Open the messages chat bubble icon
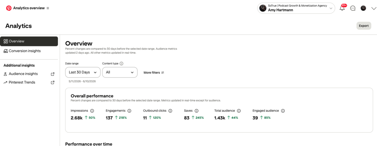The width and height of the screenshot is (377, 146). tap(353, 8)
